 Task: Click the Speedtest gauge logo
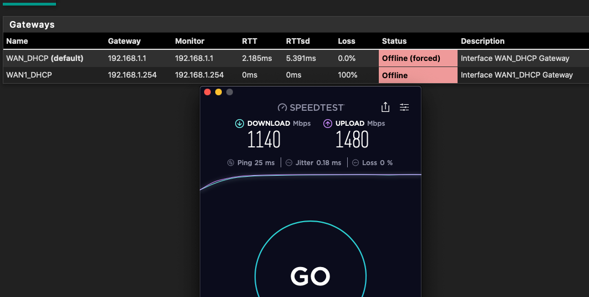[x=282, y=107]
